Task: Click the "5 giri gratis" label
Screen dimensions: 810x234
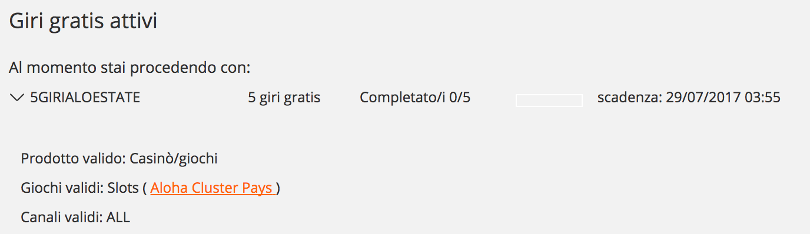Action: [x=284, y=98]
